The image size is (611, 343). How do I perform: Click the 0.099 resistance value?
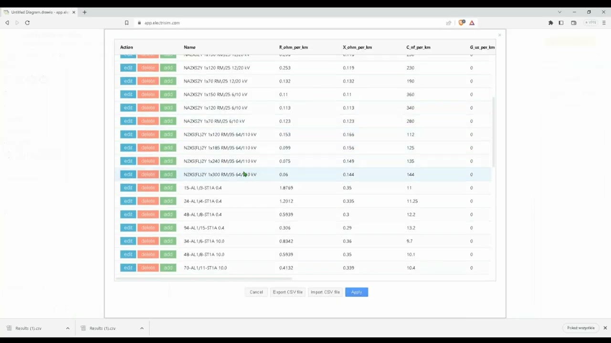tap(285, 148)
